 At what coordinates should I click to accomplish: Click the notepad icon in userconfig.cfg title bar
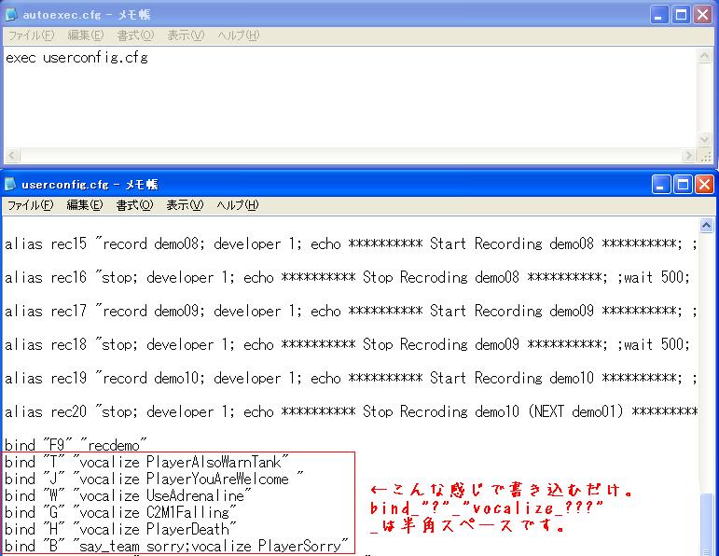(10, 184)
